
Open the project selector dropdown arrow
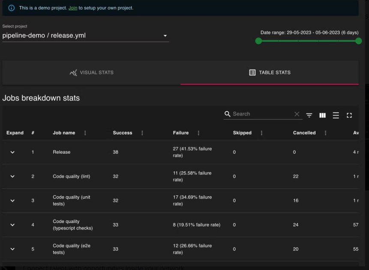(165, 36)
